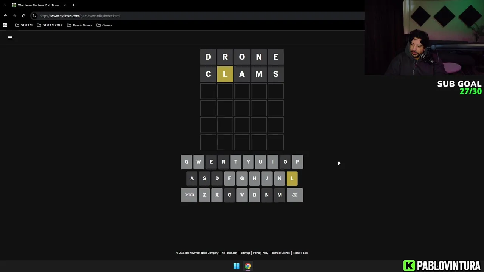Click the yellow L tile in CLAMS row
The height and width of the screenshot is (272, 484).
(x=225, y=74)
